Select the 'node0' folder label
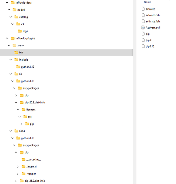 pos(21,10)
